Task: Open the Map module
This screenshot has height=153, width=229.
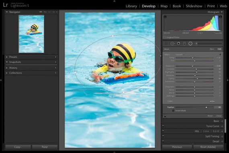Action: point(164,6)
